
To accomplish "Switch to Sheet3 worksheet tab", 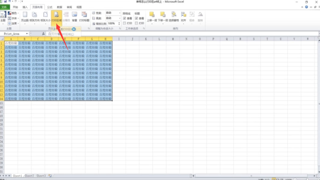I will tap(41, 176).
